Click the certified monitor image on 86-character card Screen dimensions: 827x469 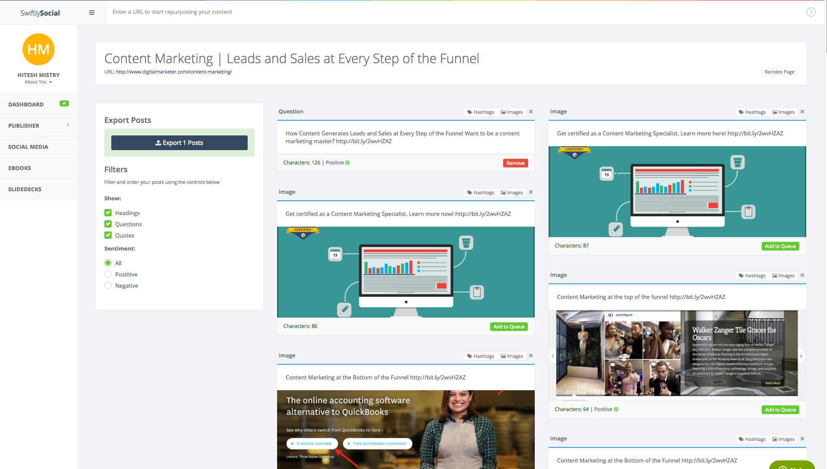(x=406, y=272)
